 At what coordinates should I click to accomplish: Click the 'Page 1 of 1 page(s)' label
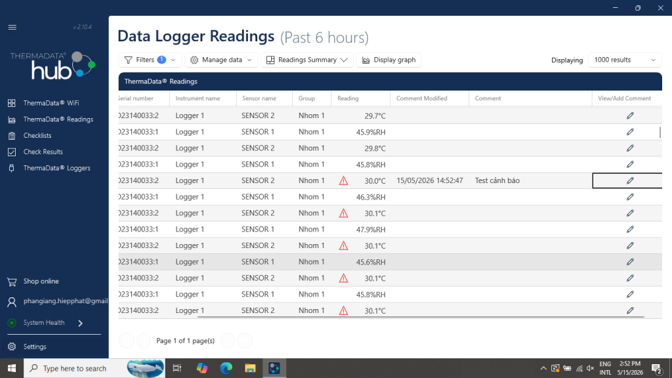point(185,341)
